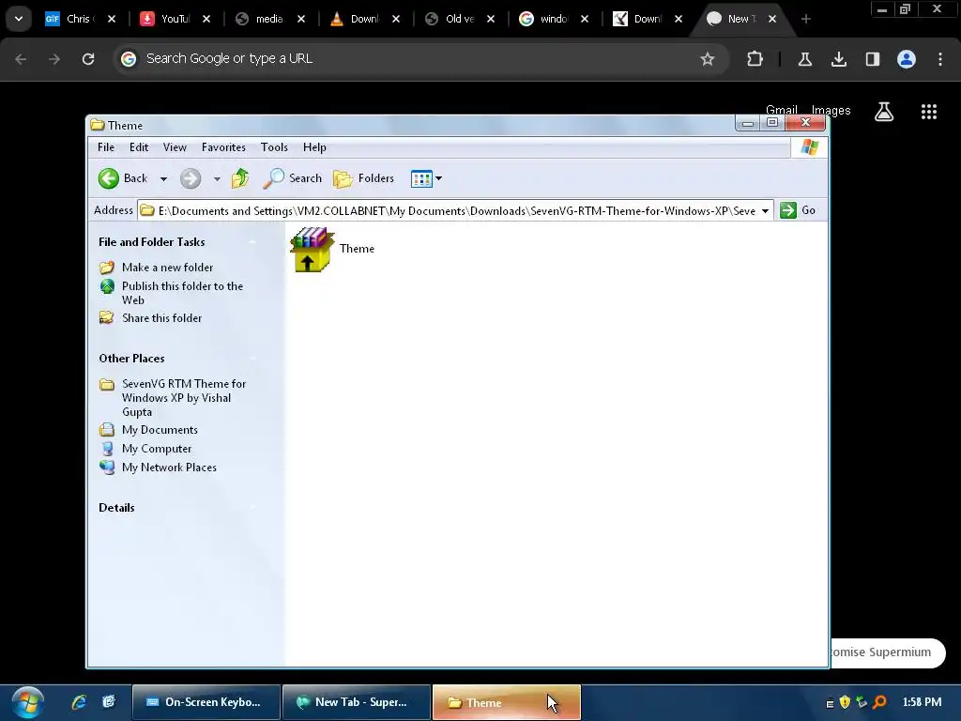Close the Theme Explorer window
The width and height of the screenshot is (961, 721).
tap(806, 123)
